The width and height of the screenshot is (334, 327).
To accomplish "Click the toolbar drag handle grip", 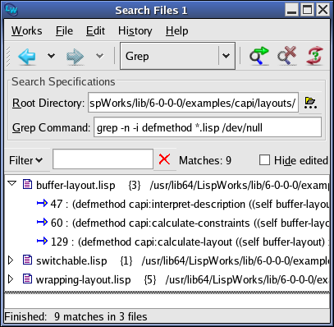I will click(8, 57).
